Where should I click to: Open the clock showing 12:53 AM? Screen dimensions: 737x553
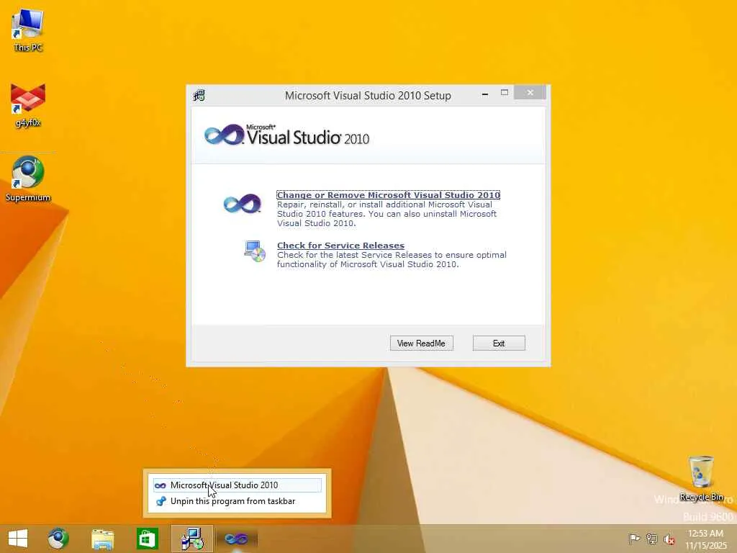[705, 539]
